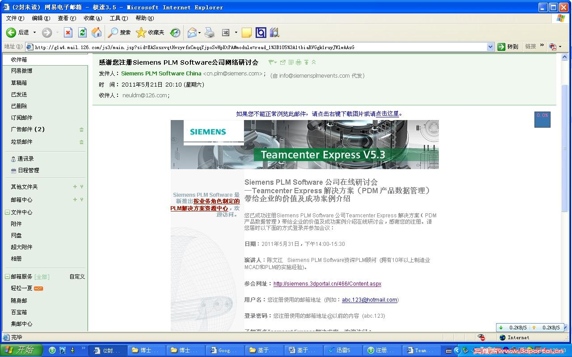The image size is (572, 357).
Task: Click 点击这里 view-in-browser link
Action: (387, 114)
